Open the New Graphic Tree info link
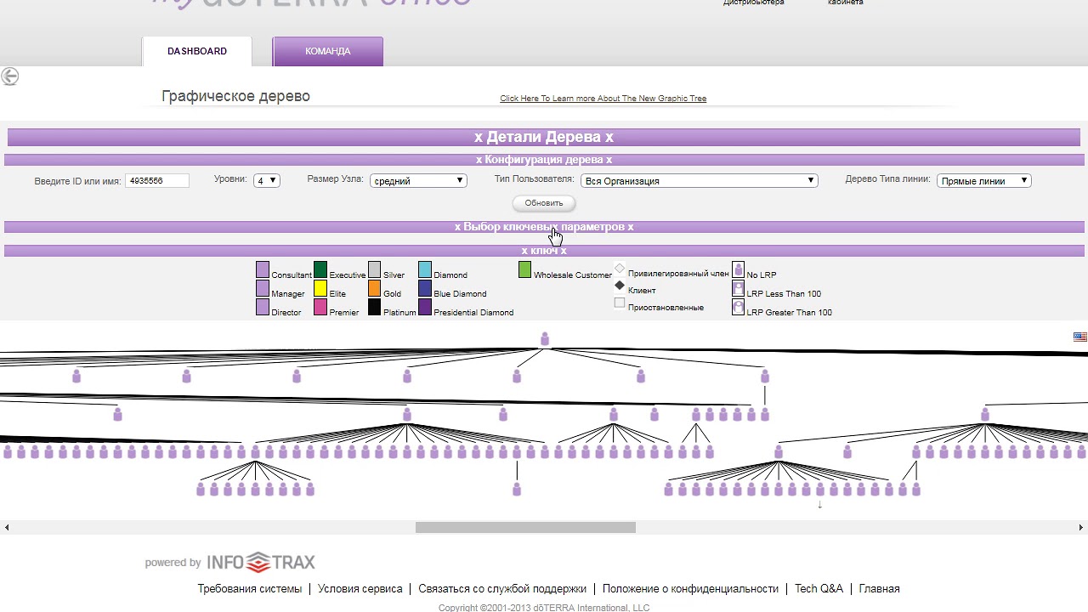 (603, 99)
